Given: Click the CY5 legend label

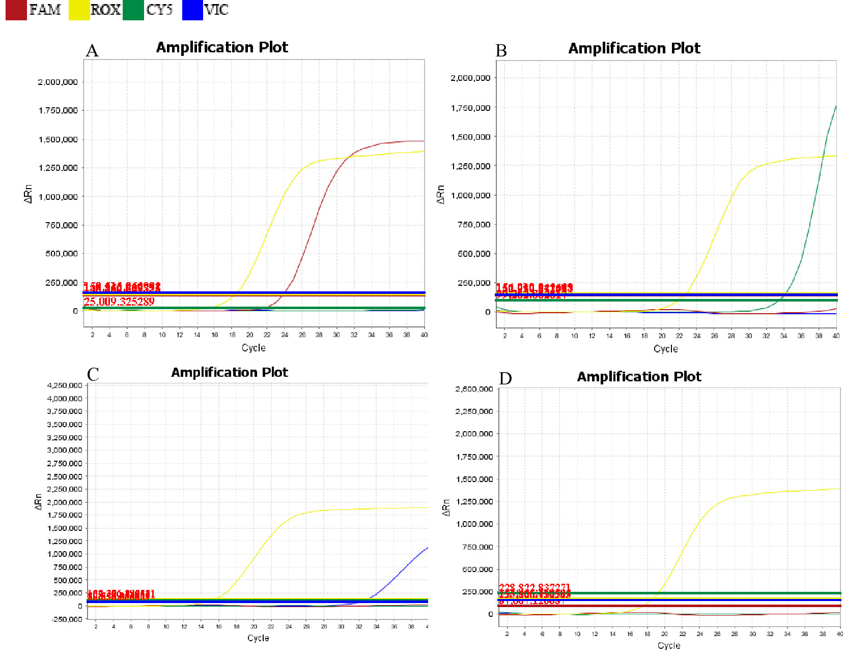Looking at the screenshot, I should click(x=159, y=10).
